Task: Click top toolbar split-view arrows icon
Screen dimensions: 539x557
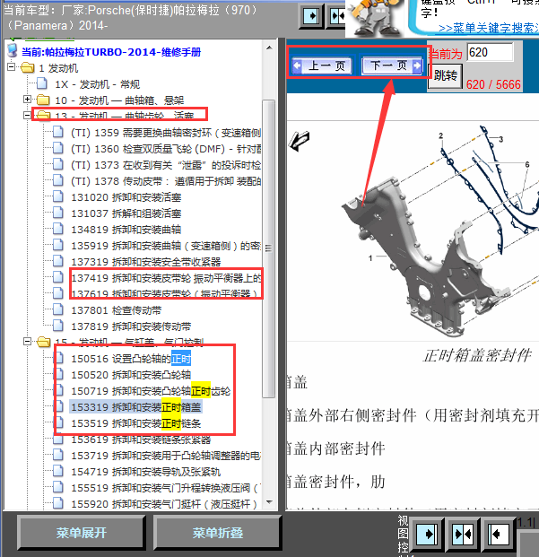Action: 337,15
